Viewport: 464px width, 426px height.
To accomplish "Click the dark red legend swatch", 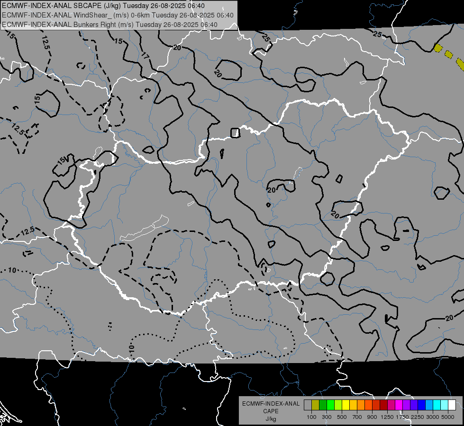I will pos(384,405).
